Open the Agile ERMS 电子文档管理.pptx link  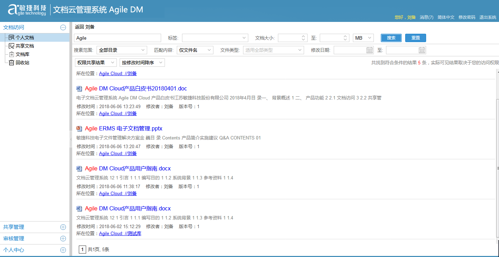[x=124, y=129]
